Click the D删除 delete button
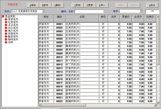 [58, 5]
